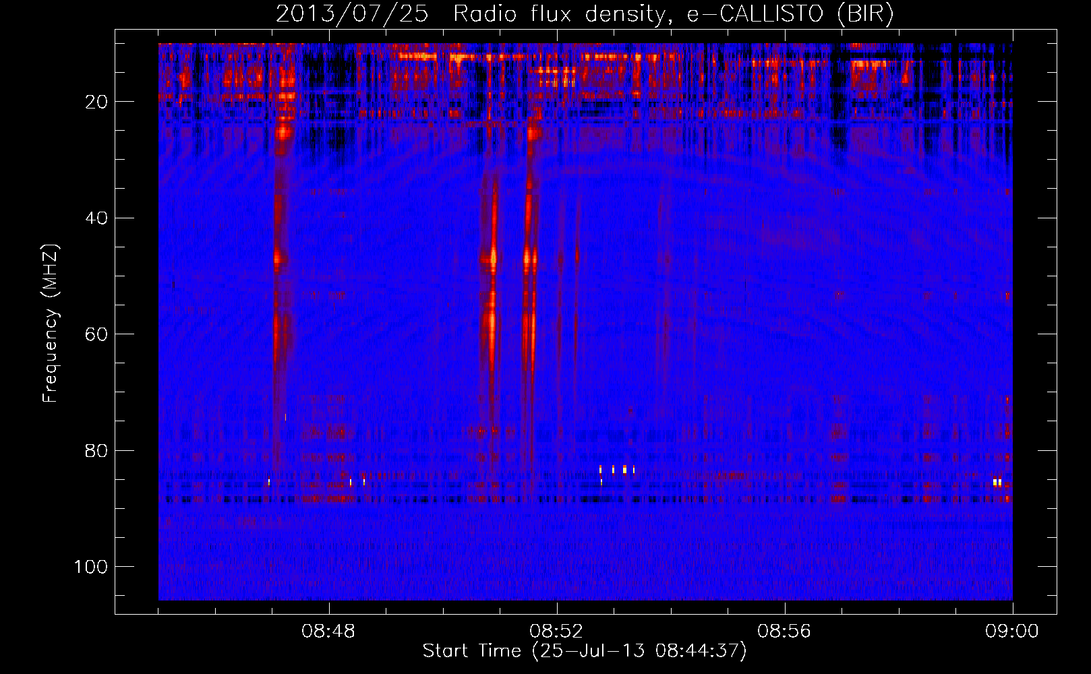
Task: Click the 09:00 time tick label
Action: tap(1011, 632)
